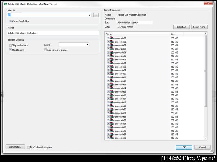This screenshot has width=217, height=162.
Task: Select file name a-amccs6.r13
Action: point(120,85)
